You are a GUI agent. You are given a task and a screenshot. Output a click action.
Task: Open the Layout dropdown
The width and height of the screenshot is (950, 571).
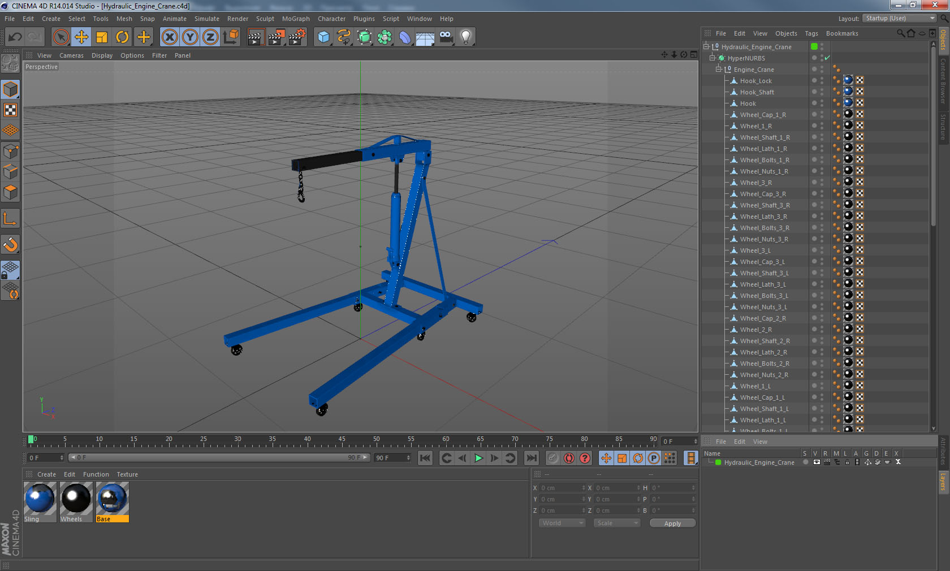900,18
